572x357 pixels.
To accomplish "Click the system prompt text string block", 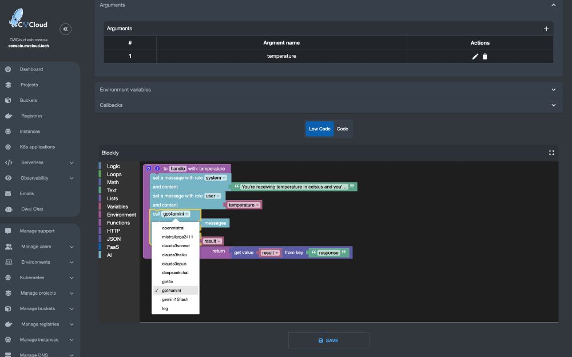I will coord(294,187).
